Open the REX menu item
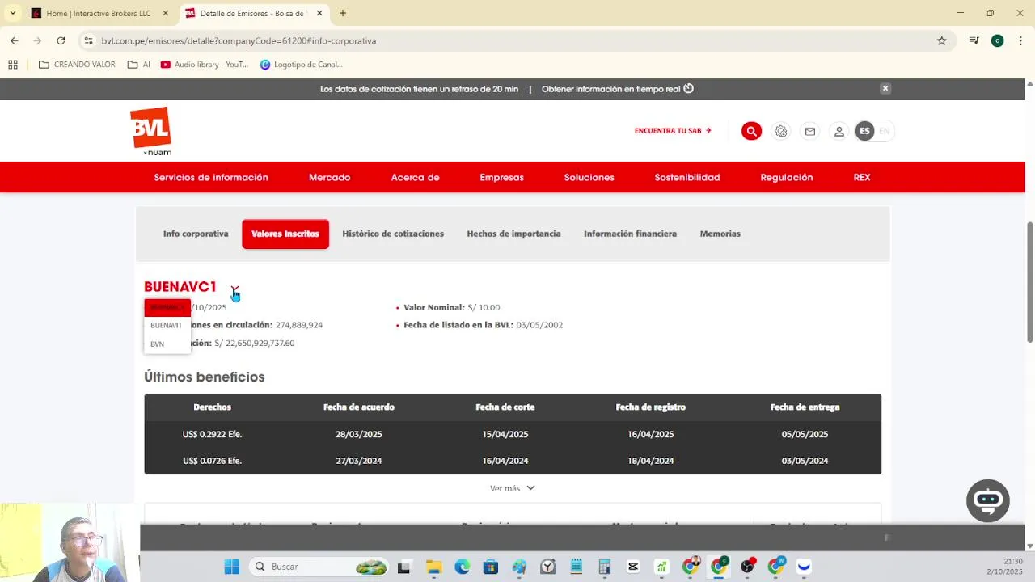 862,177
